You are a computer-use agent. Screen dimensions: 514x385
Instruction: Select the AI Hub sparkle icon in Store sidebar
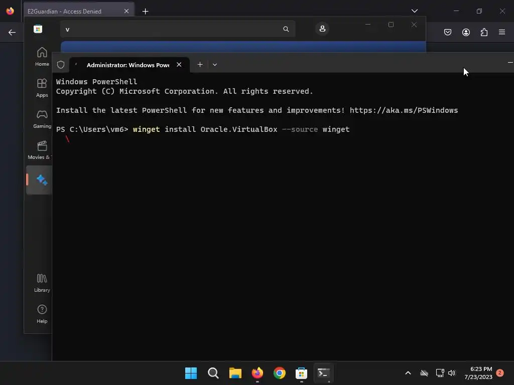42,180
